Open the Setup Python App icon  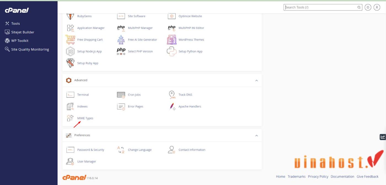171,51
